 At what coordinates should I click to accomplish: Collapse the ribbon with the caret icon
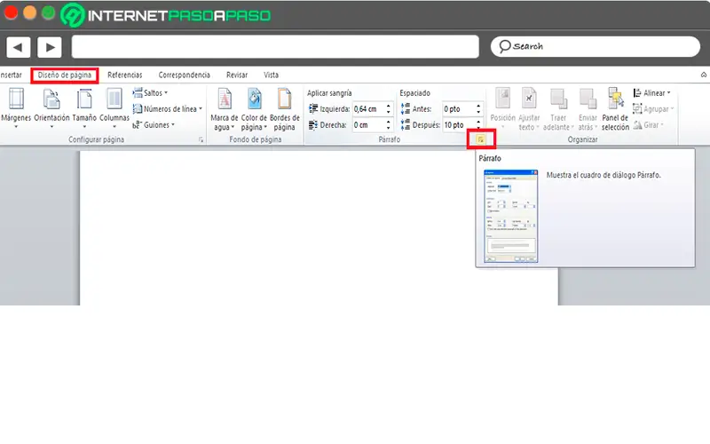tap(704, 75)
